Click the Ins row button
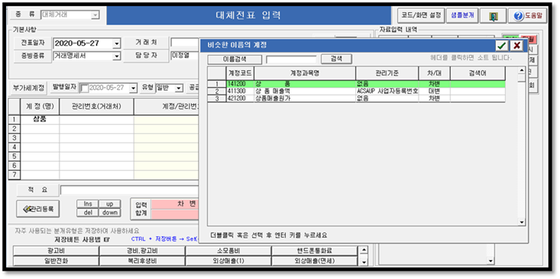The width and height of the screenshot is (560, 279). click(88, 204)
